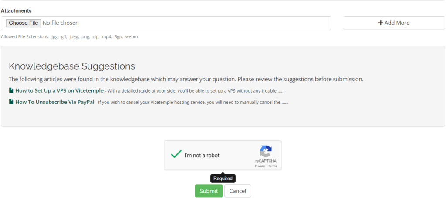
Task: Click the Knowledgebase Suggestions heading
Action: click(72, 66)
